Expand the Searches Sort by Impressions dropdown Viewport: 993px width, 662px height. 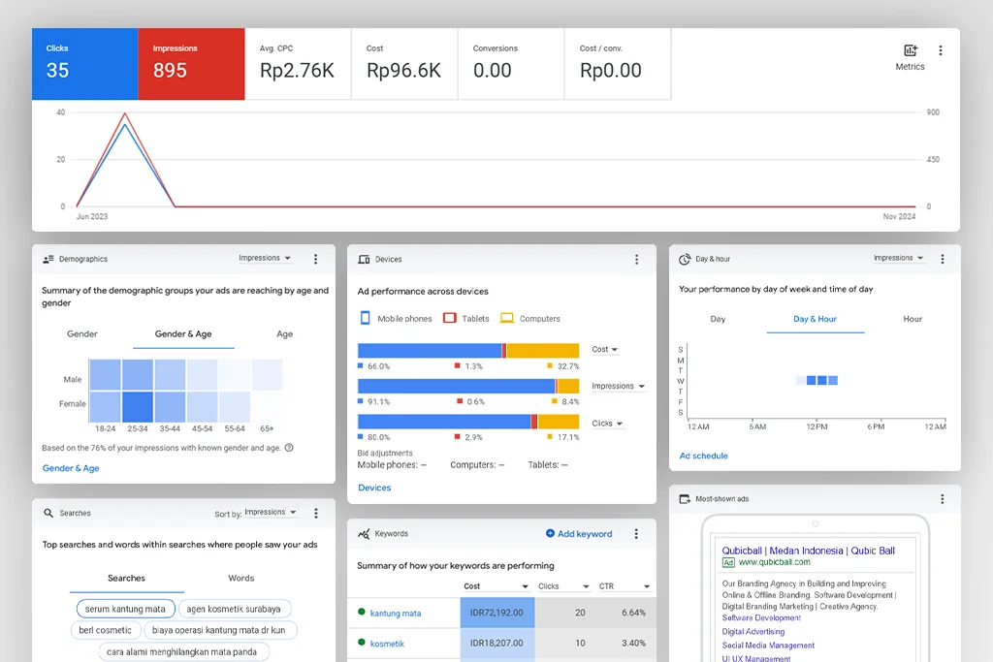270,513
